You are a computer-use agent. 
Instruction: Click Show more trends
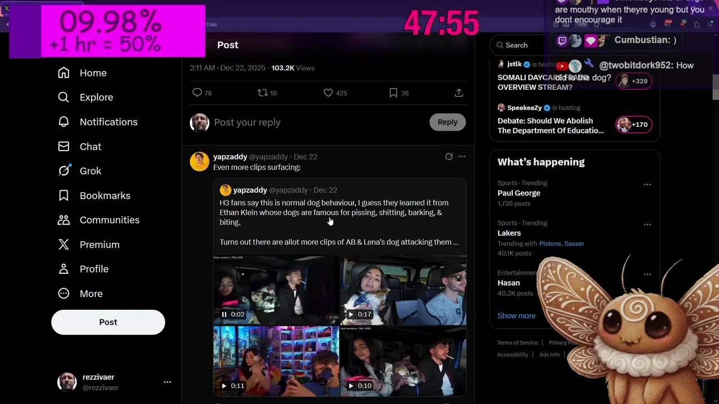point(516,316)
